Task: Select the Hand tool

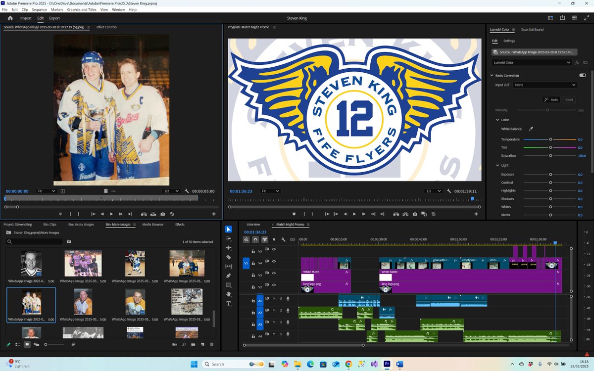Action: click(229, 295)
